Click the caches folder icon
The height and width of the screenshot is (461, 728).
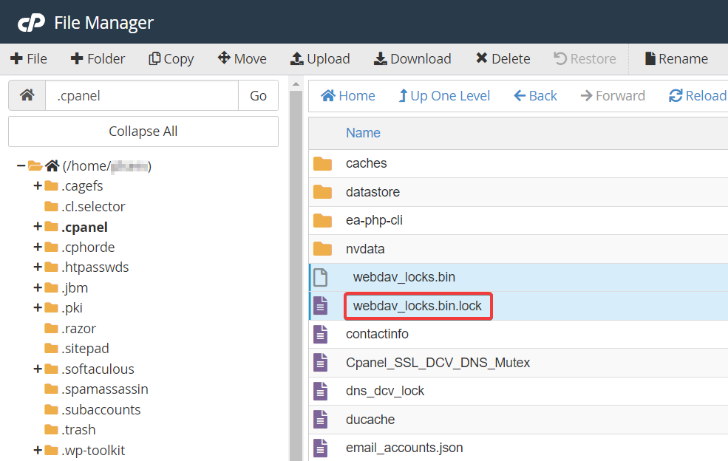tap(322, 163)
